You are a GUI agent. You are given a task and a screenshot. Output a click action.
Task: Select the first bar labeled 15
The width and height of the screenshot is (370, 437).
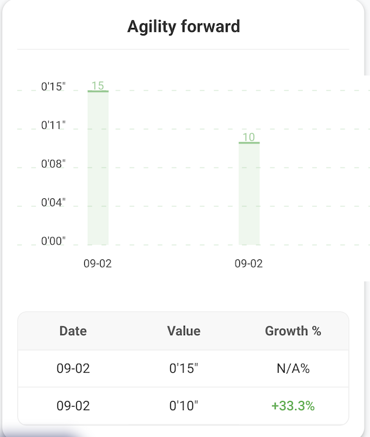pos(98,168)
